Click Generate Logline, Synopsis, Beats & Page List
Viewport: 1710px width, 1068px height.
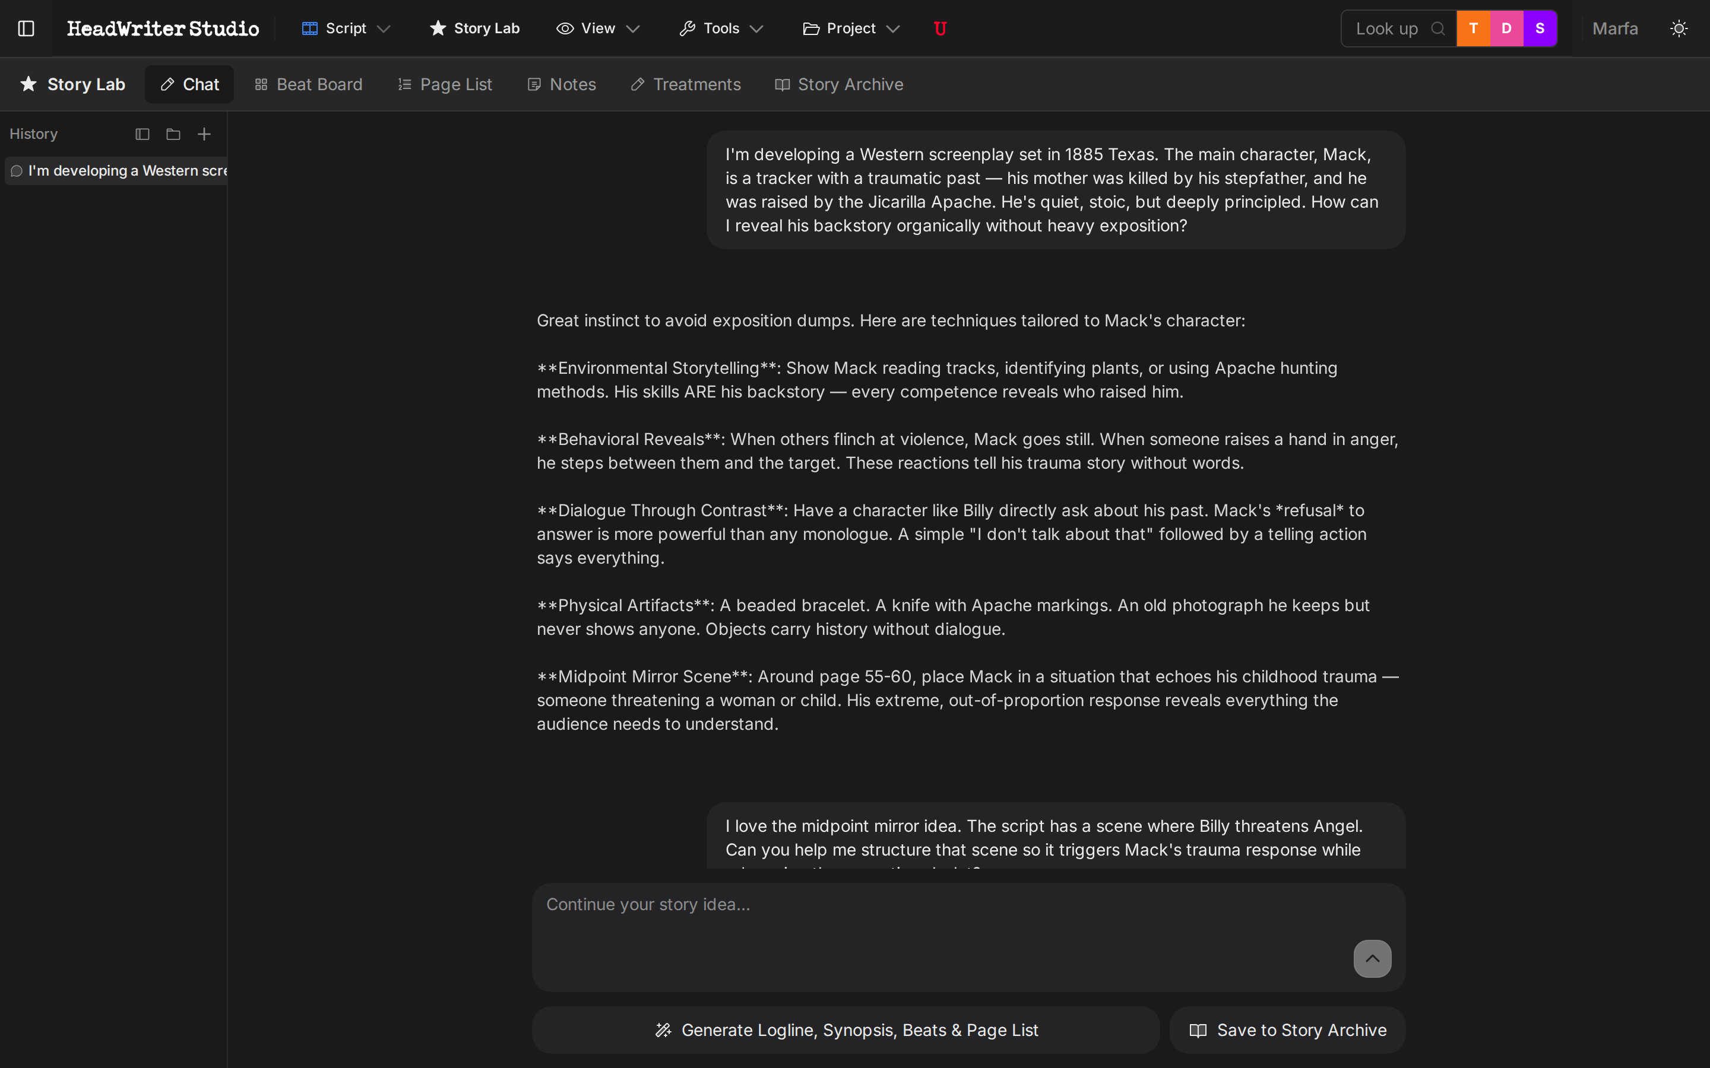coord(845,1029)
